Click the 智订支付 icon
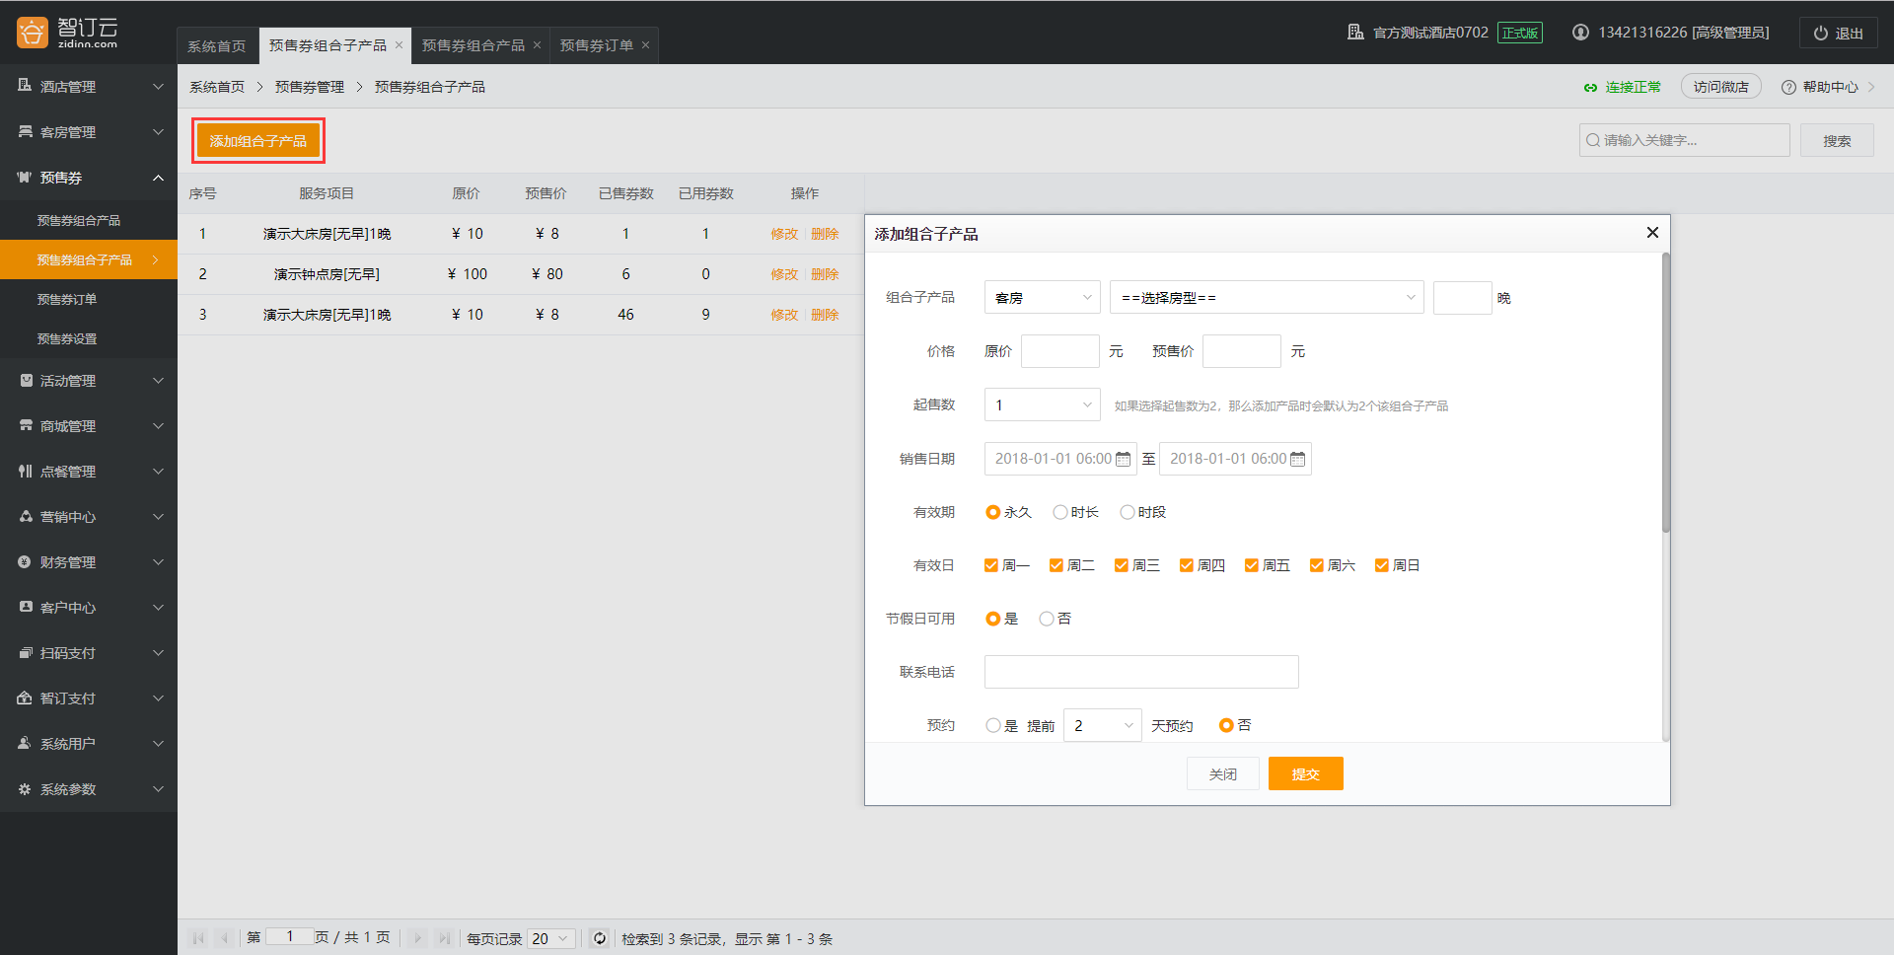 coord(25,698)
